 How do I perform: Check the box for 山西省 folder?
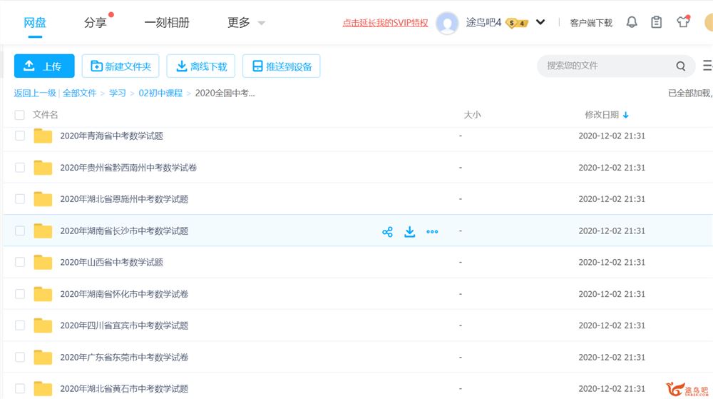[19, 262]
